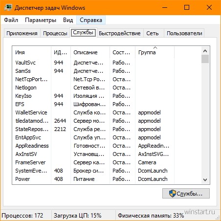
Task: Click the vertical scrollbar thumb
Action: coord(205,59)
